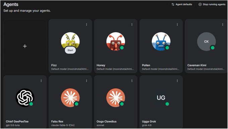Click the Agents page heading
The image size is (228, 129).
tap(11, 4)
